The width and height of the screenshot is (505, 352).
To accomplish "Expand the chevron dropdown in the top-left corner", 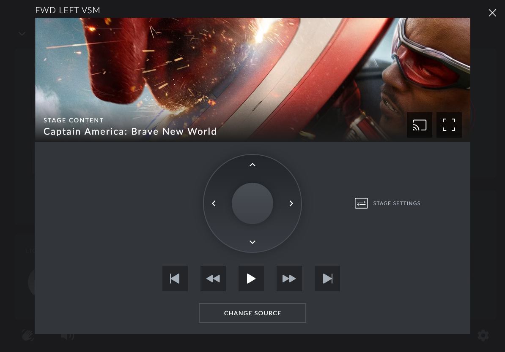I will (22, 34).
